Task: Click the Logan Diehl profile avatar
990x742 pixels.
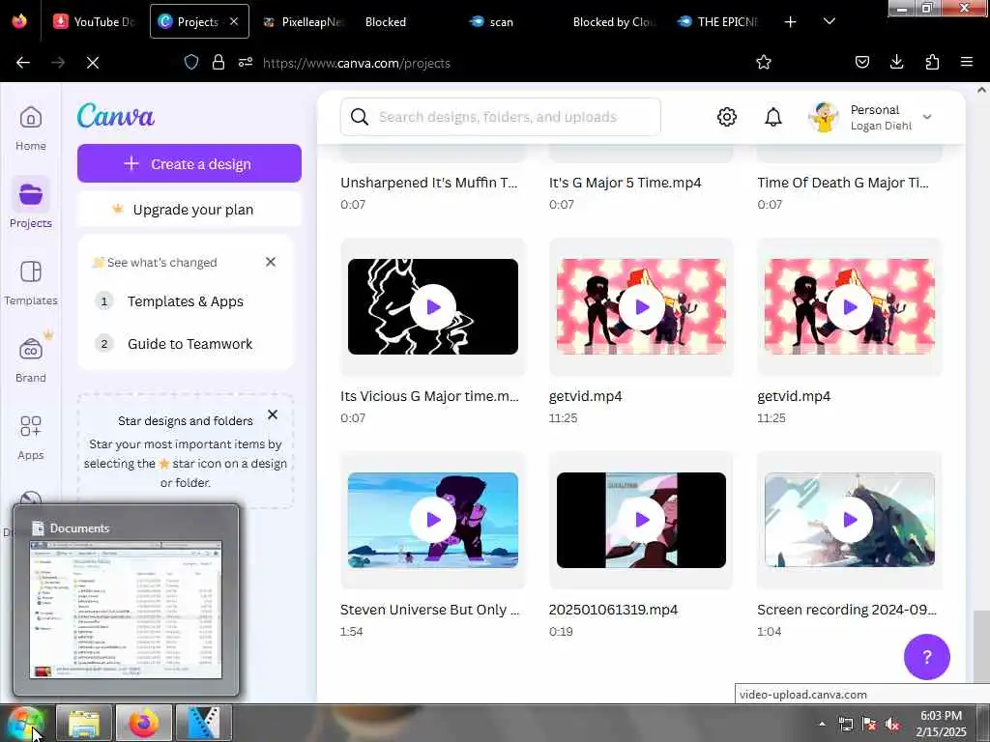Action: 824,117
